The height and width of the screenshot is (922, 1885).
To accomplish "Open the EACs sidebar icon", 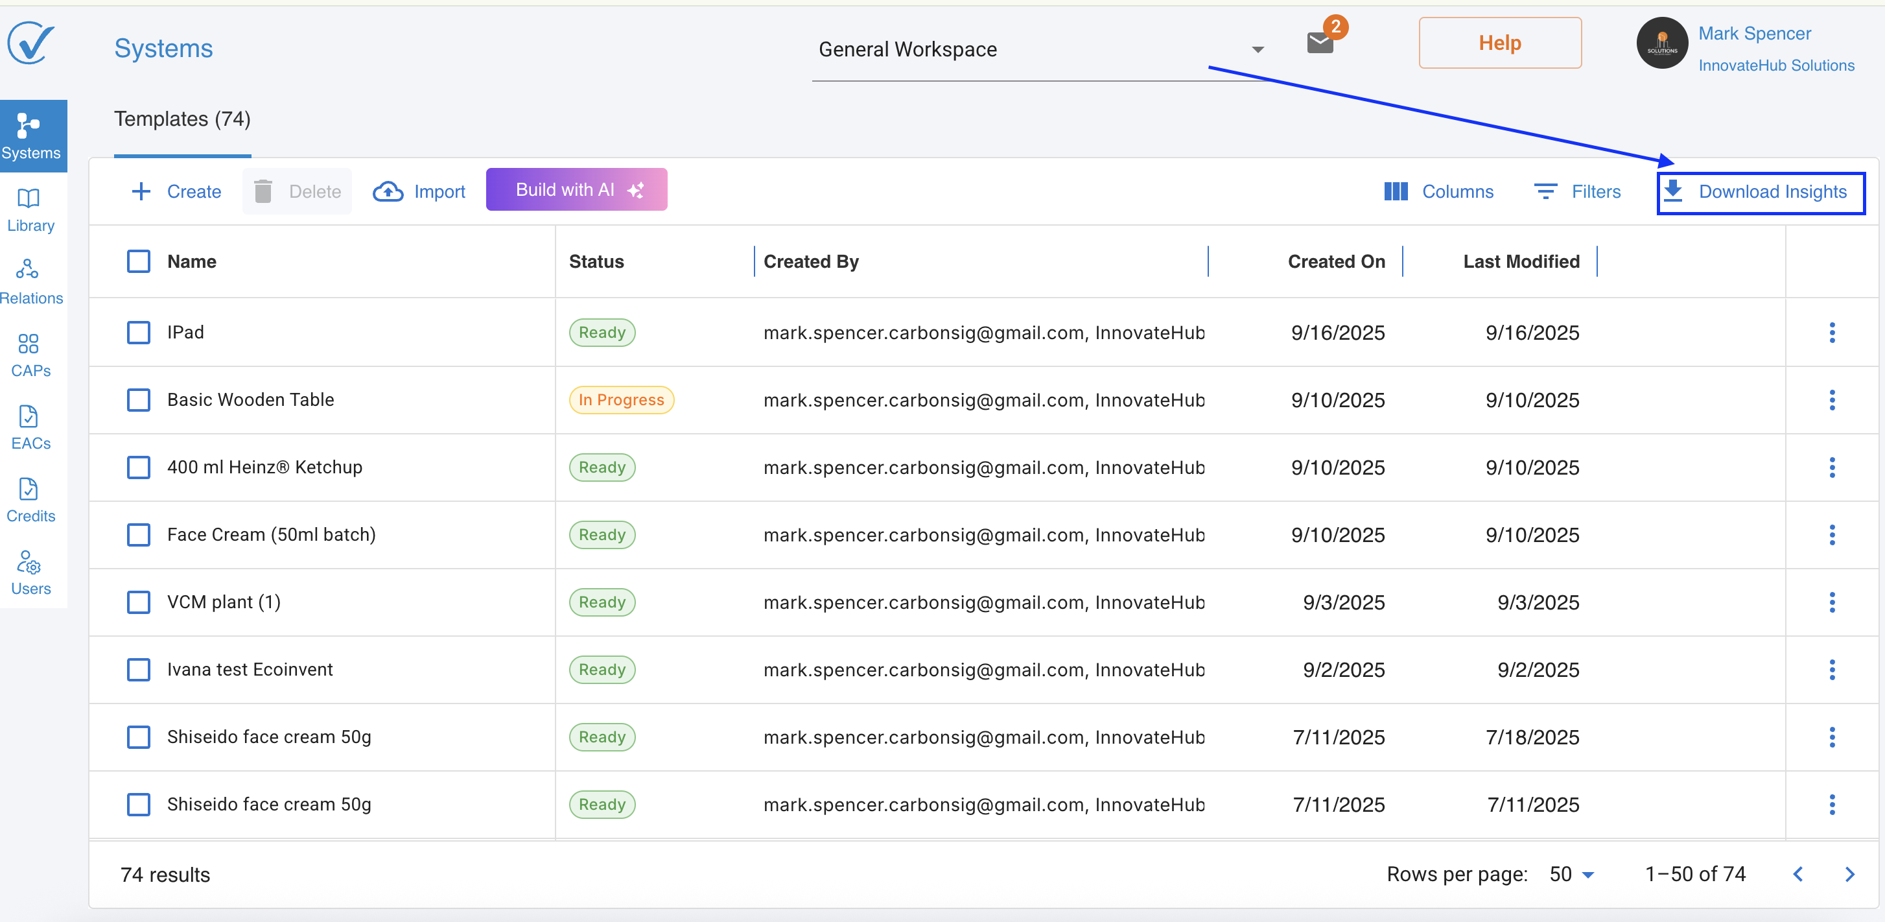I will click(29, 427).
